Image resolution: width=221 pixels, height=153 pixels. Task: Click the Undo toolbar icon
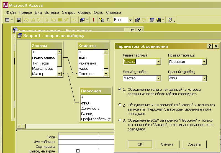pyautogui.click(x=74, y=20)
